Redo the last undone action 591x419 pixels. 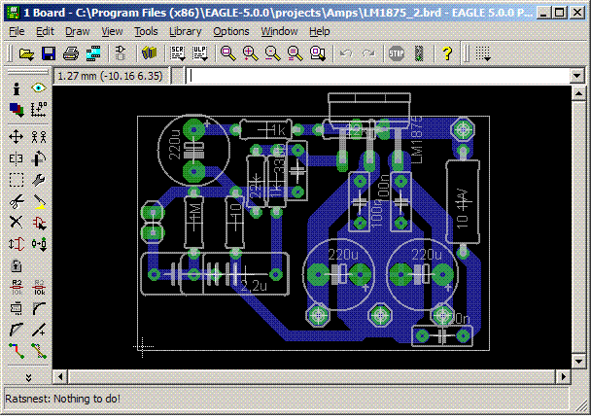(x=368, y=53)
